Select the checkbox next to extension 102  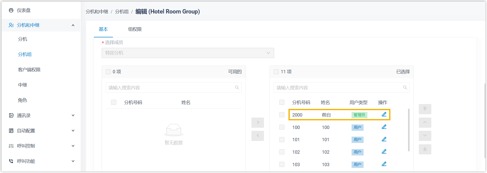[282, 152]
